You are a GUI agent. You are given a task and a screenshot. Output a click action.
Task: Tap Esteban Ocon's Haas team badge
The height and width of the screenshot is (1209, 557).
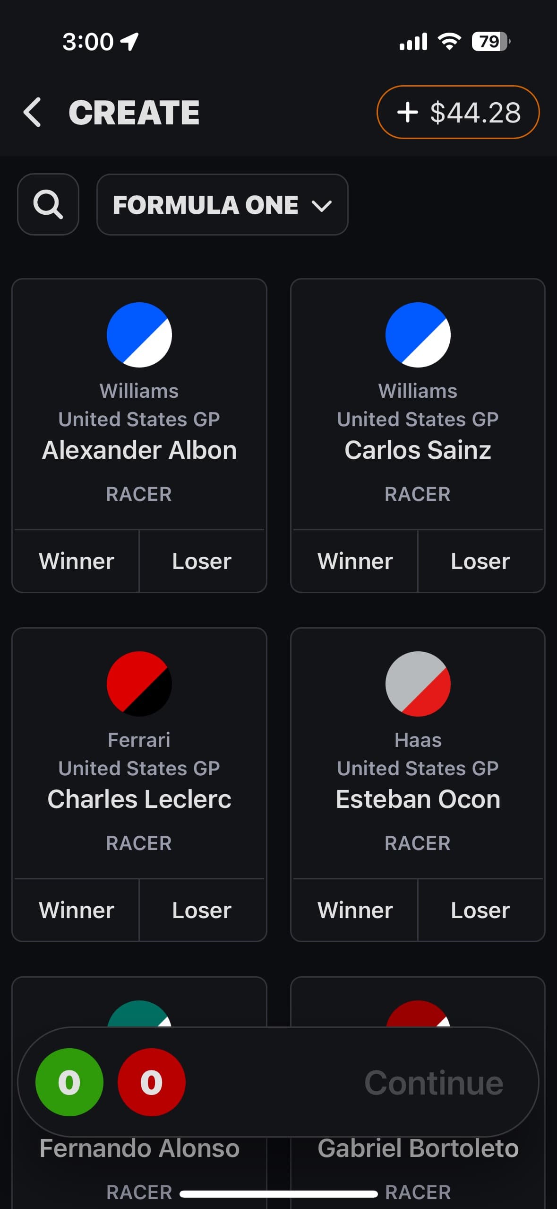tap(418, 684)
